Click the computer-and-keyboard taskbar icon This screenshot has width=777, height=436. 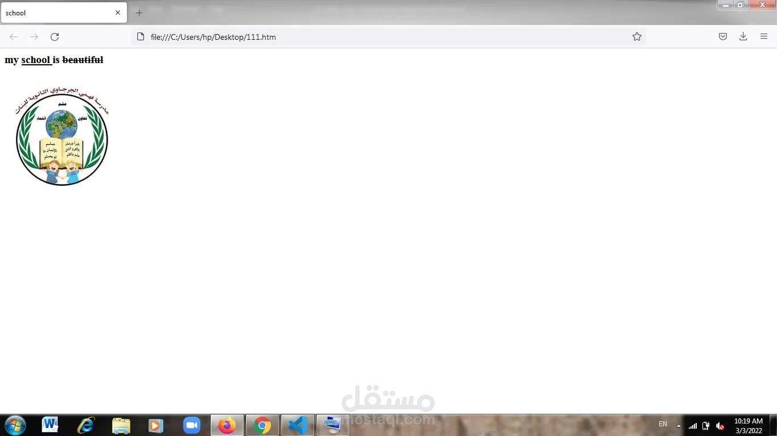tap(333, 425)
